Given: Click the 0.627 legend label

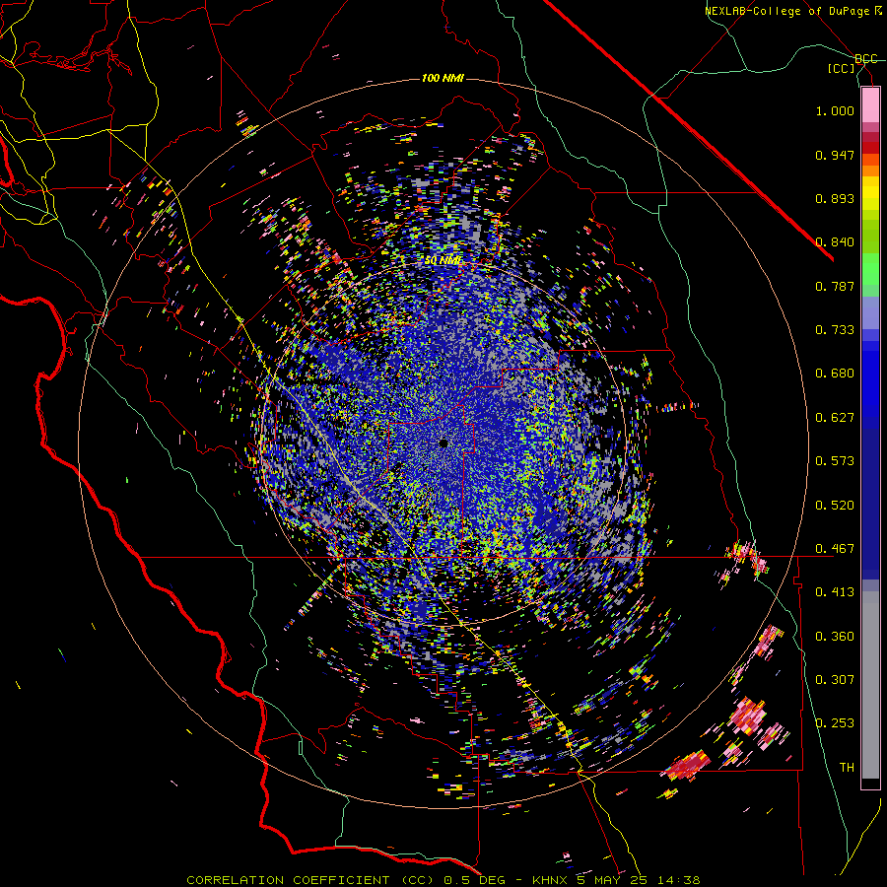Looking at the screenshot, I should (x=835, y=418).
